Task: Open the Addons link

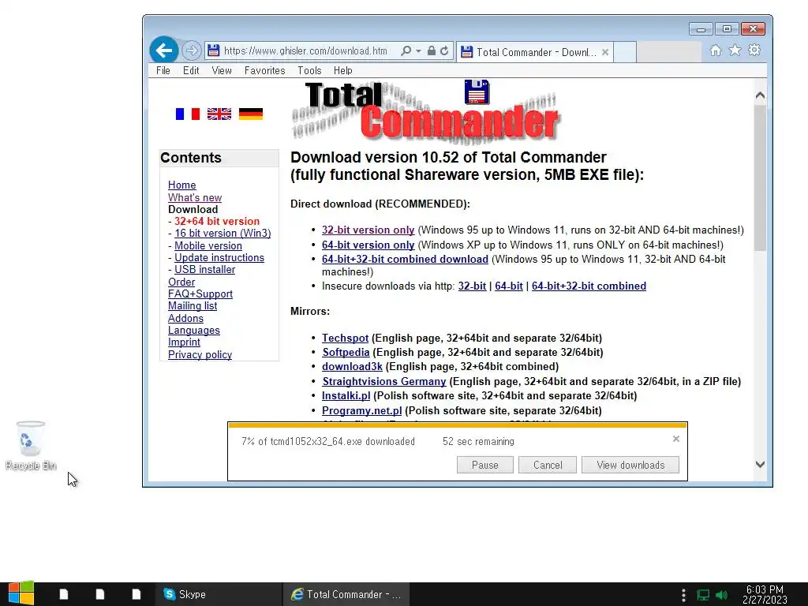Action: tap(185, 319)
